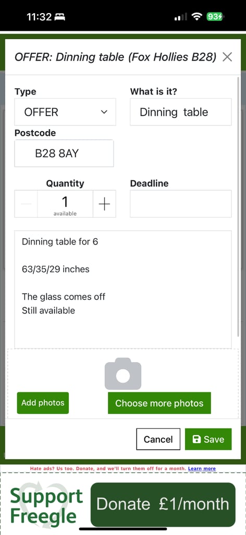Open the Learn more link
The height and width of the screenshot is (535, 246).
click(202, 469)
